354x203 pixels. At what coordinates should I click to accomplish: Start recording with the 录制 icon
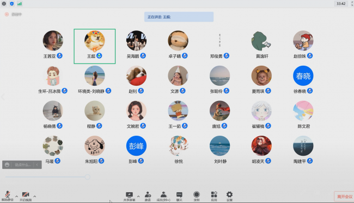pos(197,196)
